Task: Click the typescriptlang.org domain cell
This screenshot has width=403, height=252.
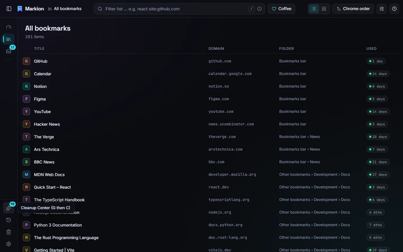Action: tap(229, 200)
